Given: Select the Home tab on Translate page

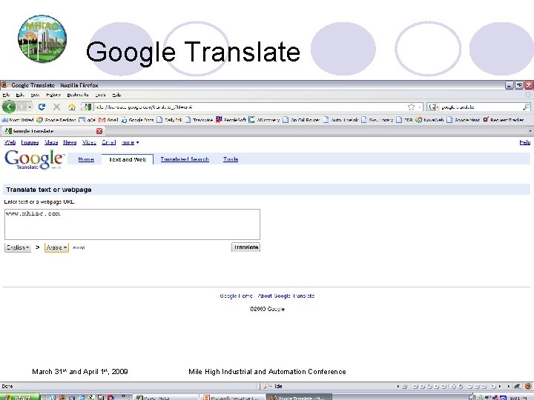Looking at the screenshot, I should (86, 159).
